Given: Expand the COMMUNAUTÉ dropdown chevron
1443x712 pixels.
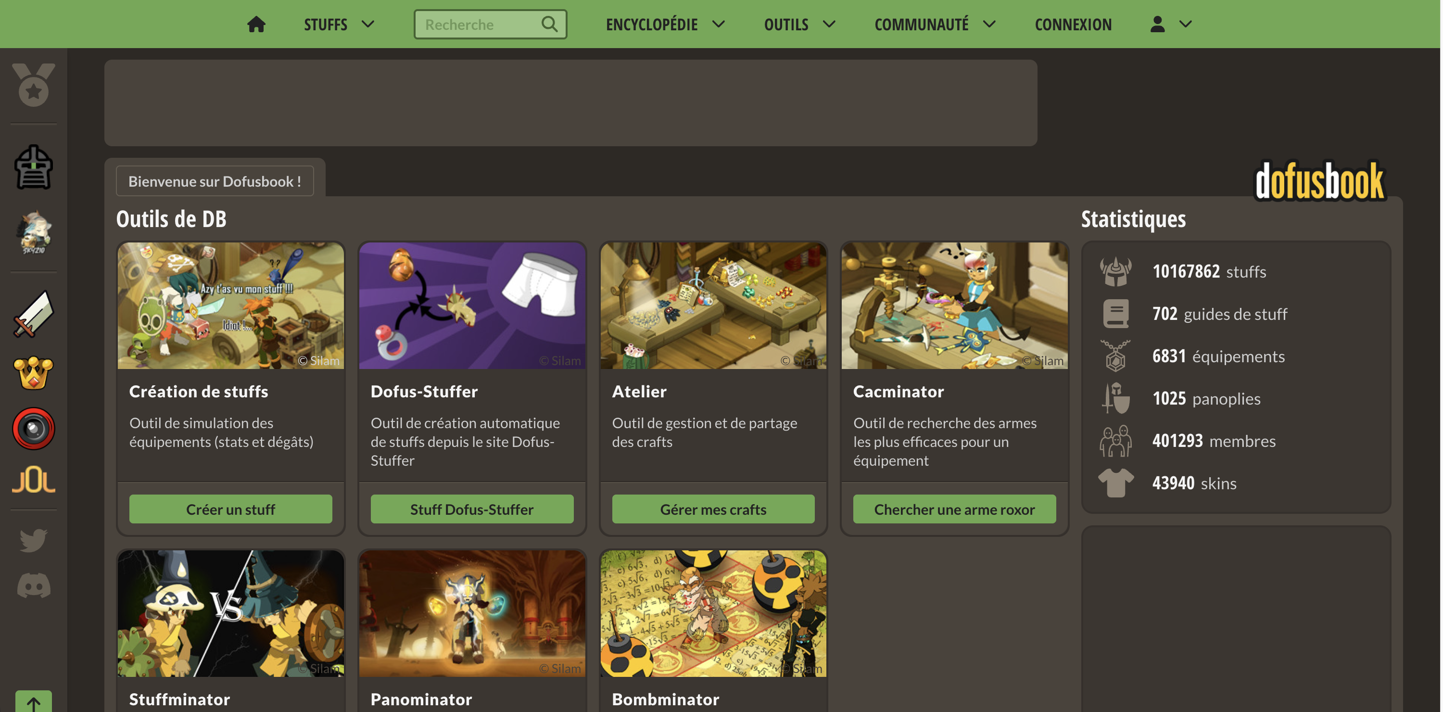Looking at the screenshot, I should (x=989, y=24).
